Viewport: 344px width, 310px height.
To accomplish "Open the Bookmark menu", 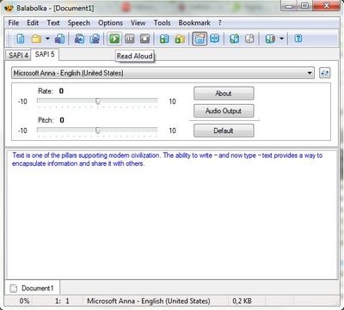I will [x=194, y=23].
